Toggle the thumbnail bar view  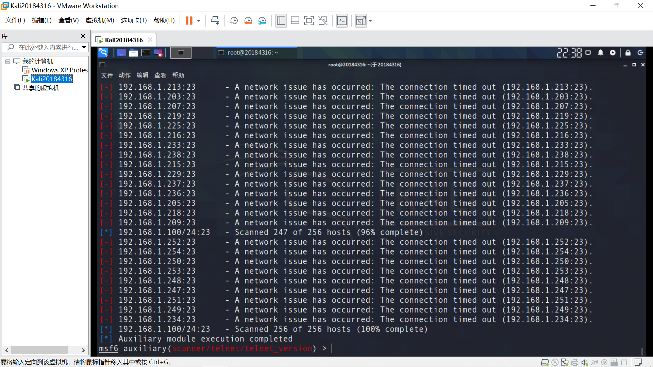(295, 21)
